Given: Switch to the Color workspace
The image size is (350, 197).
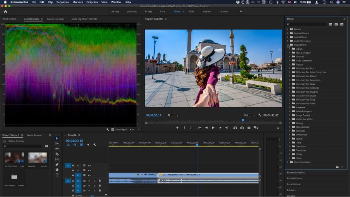Looking at the screenshot, I should [162, 11].
